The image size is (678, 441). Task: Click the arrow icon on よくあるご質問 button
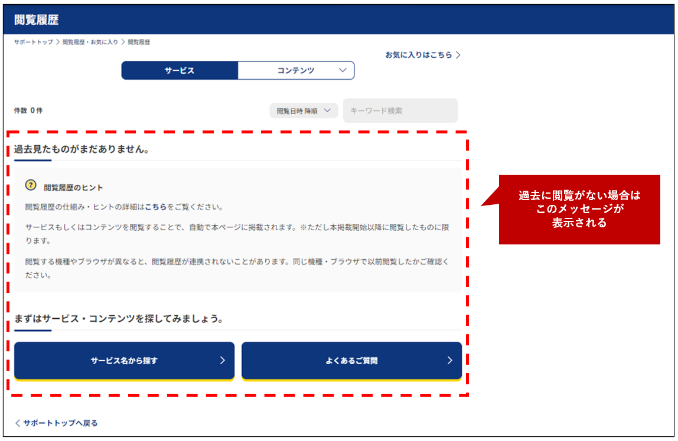tap(449, 360)
